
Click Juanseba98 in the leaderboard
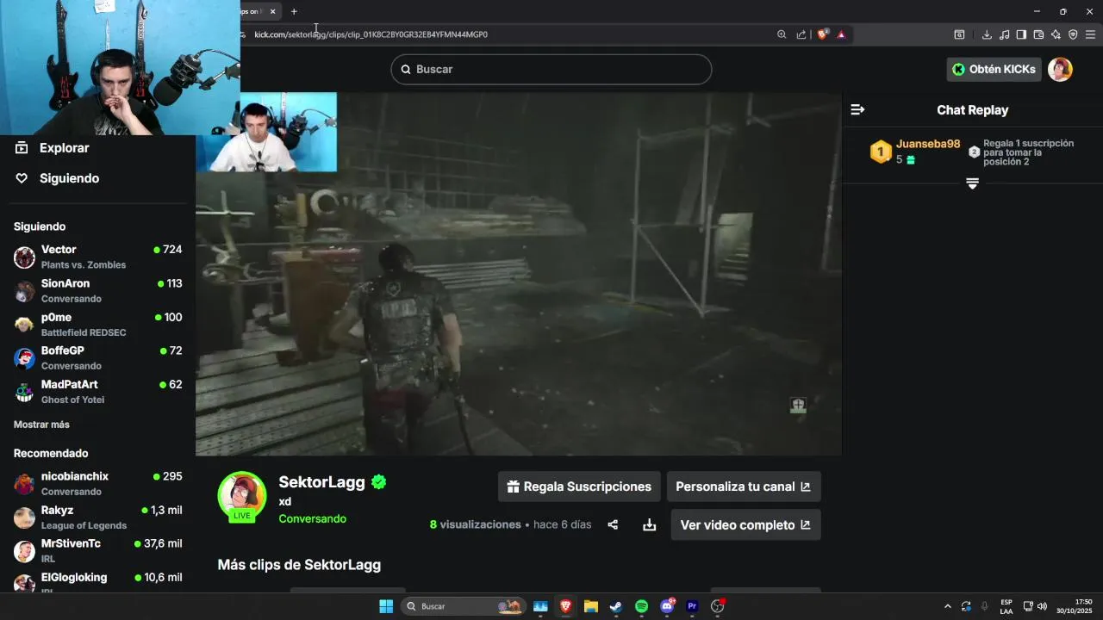point(928,144)
